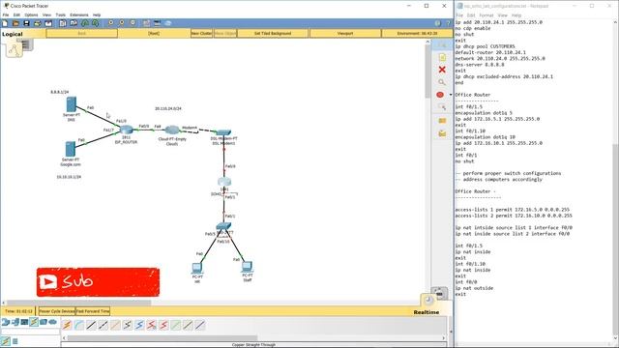619x348 pixels.
Task: Select the Add Simple PDU envelope
Action: [442, 121]
